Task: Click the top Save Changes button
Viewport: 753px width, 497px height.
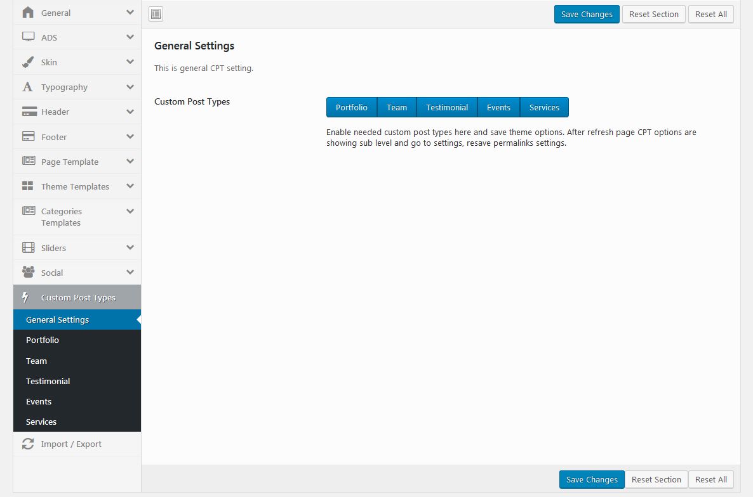Action: [586, 14]
